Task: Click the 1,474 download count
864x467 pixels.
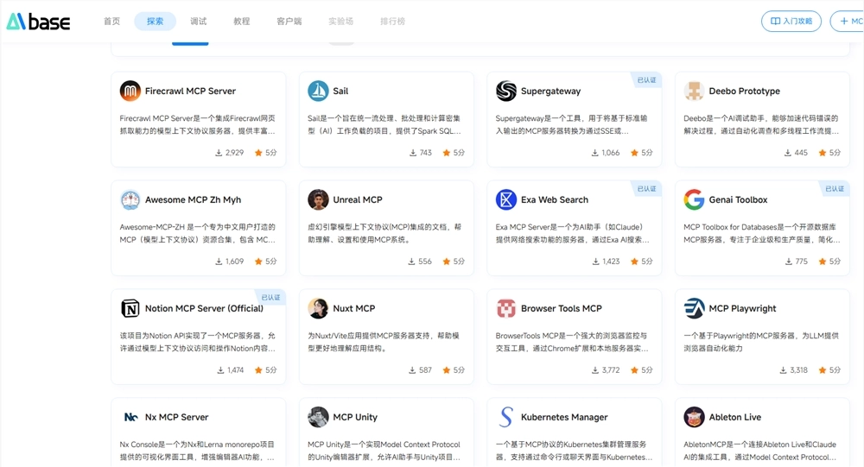Action: point(235,370)
